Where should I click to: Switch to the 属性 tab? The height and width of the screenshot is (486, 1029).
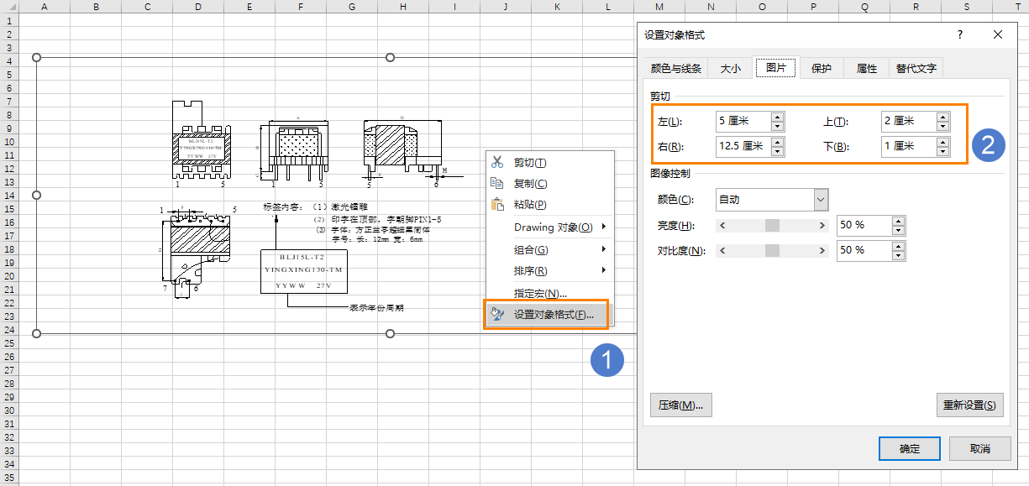click(x=866, y=69)
